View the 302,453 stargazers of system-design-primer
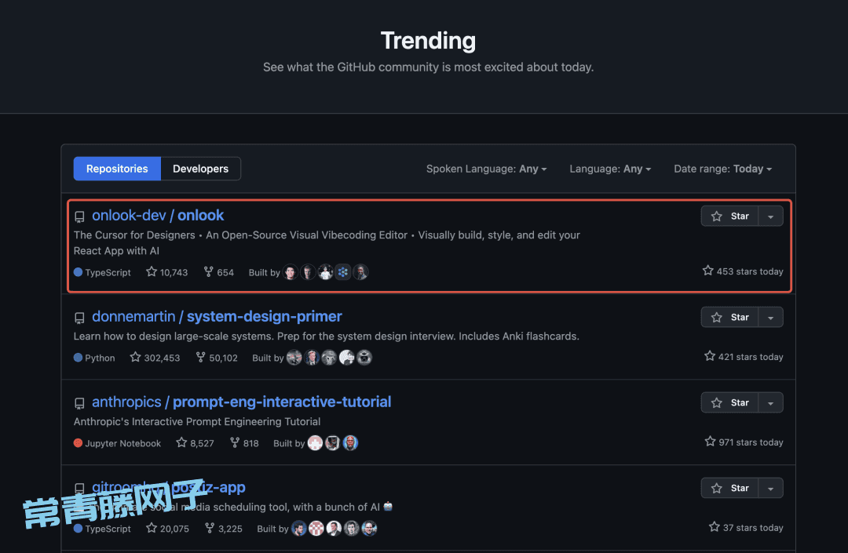Image resolution: width=848 pixels, height=553 pixels. (155, 358)
